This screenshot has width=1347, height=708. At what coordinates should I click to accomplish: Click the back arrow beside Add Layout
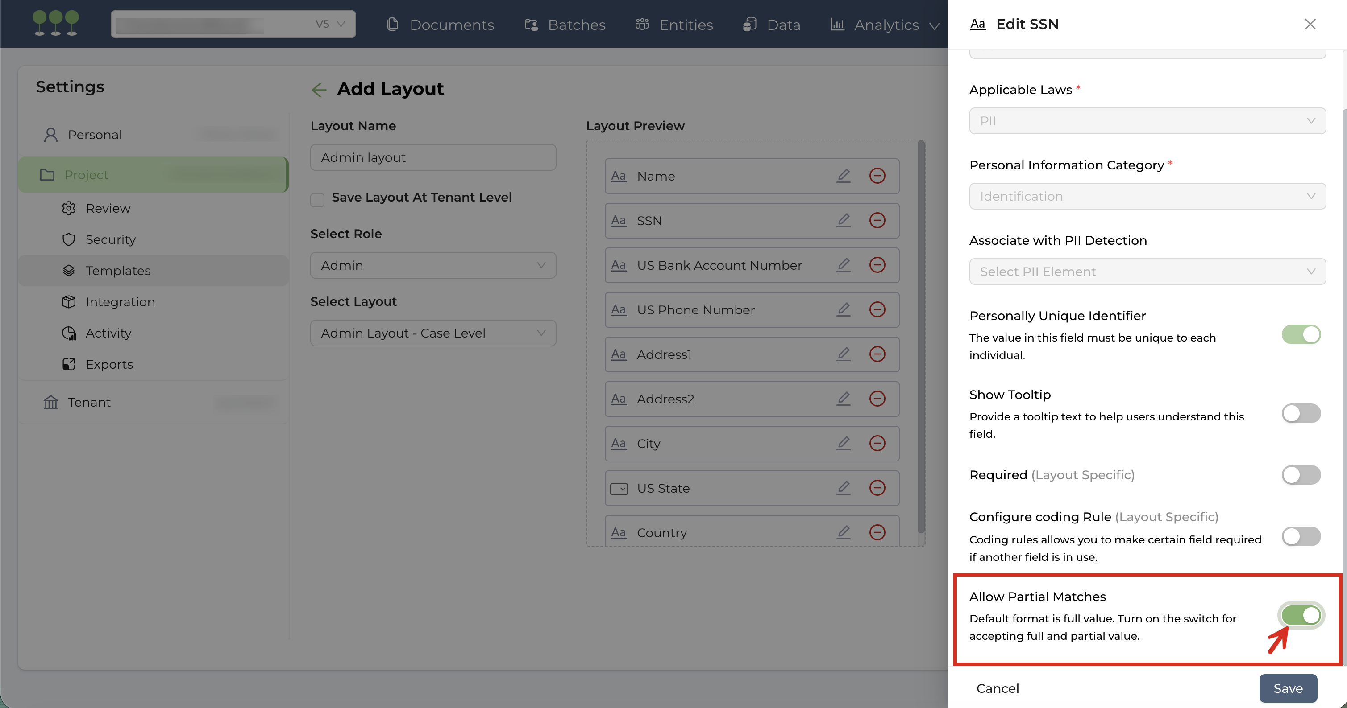[318, 89]
